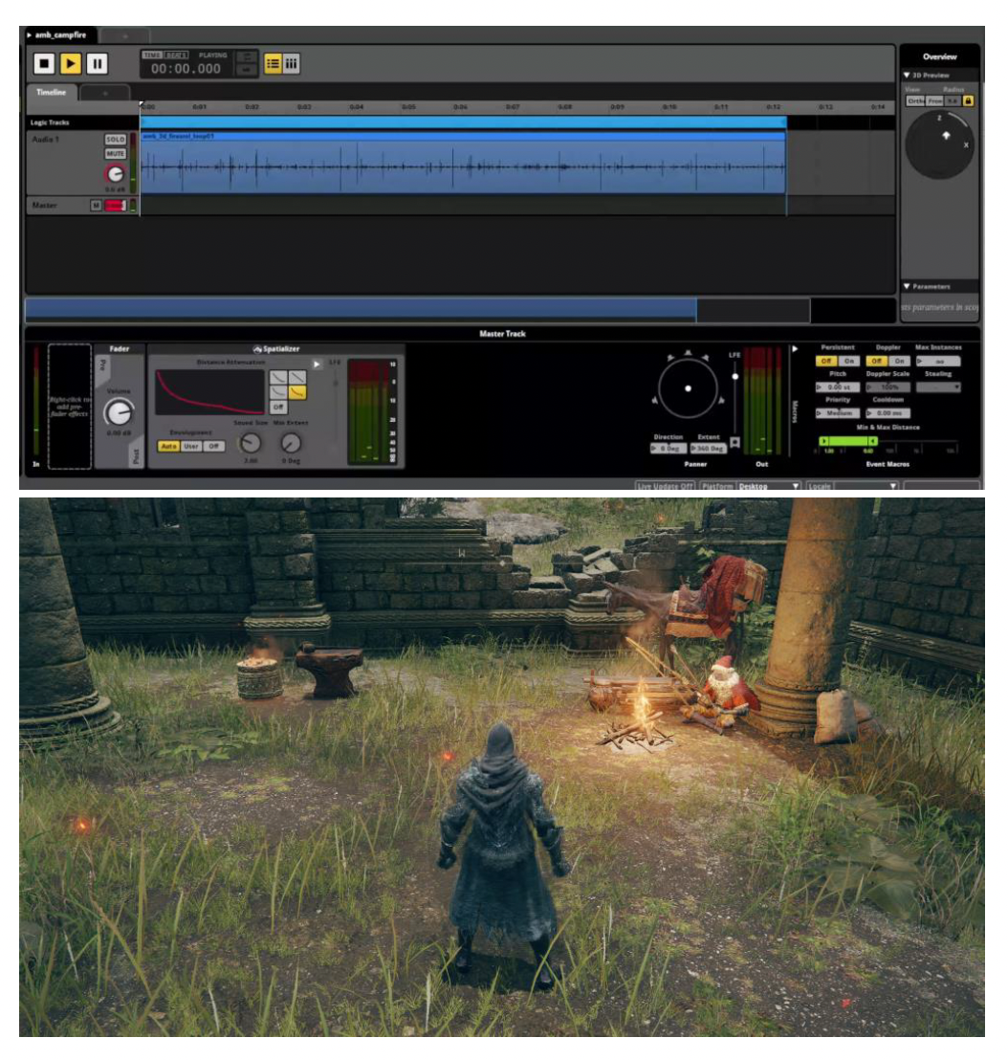
Task: Select the highlighted yellow attenuation curve icon
Action: [297, 393]
